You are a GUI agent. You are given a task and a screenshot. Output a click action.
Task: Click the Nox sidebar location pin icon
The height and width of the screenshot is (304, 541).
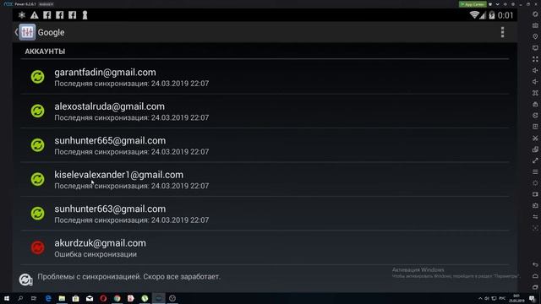[535, 36]
